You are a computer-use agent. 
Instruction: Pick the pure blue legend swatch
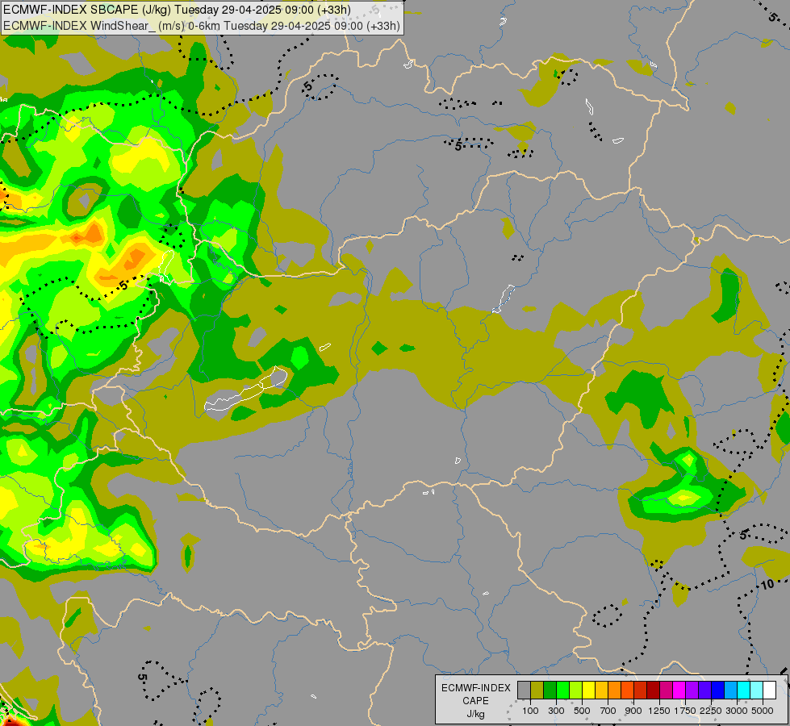717,691
